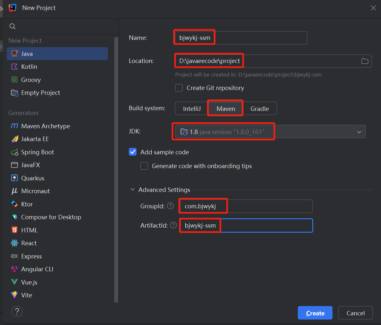Click the search magnifier icon in sidebar
This screenshot has height=325, width=381.
[13, 26]
